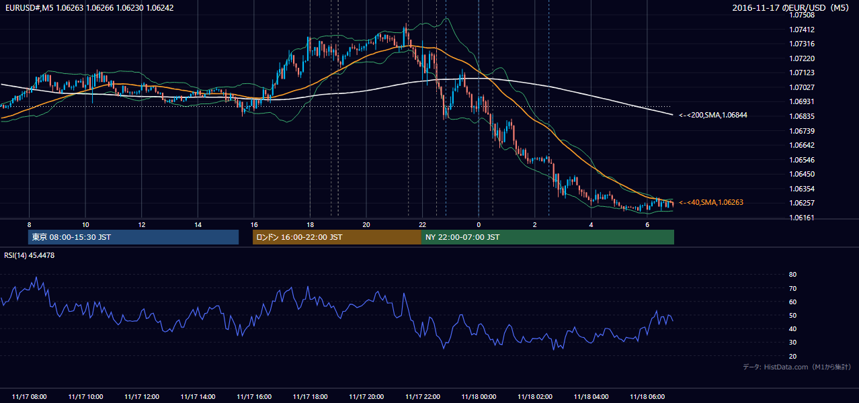Screen dimensions: 859x403
Task: Click hour 16 on the price chart axis
Action: tap(254, 224)
